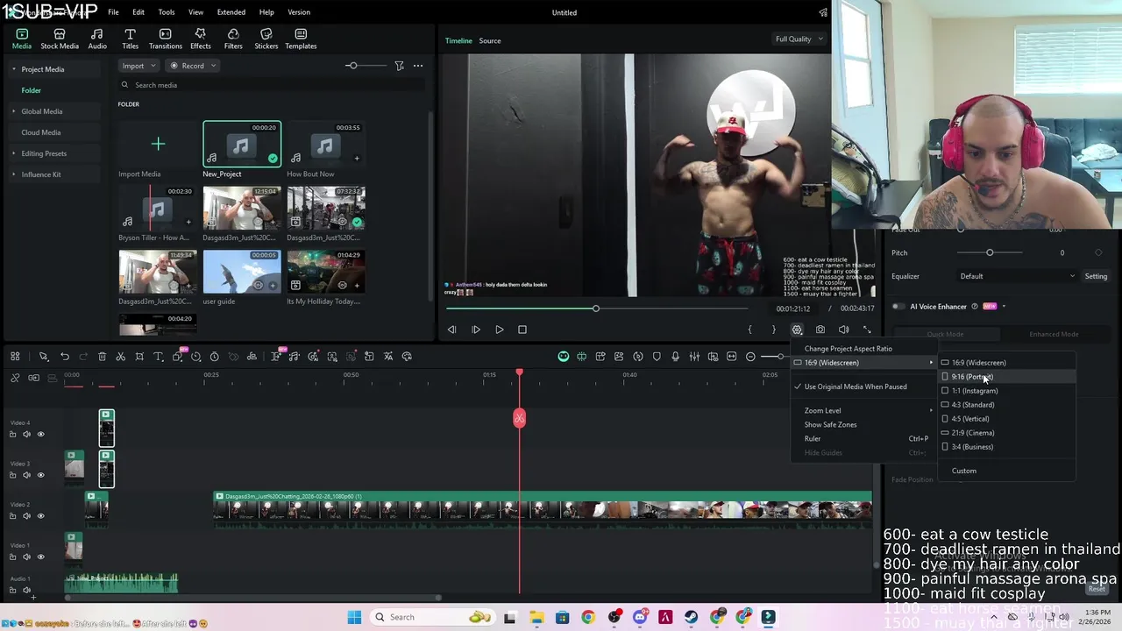Image resolution: width=1122 pixels, height=631 pixels.
Task: Toggle visibility eye on Video 4 track
Action: 40,434
